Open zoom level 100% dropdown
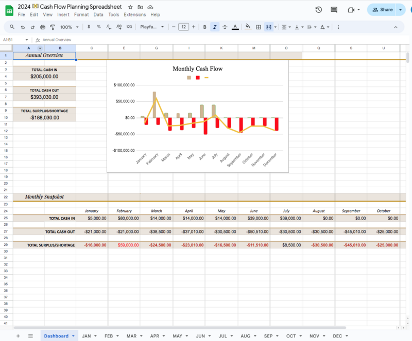The image size is (412, 341). coord(70,27)
